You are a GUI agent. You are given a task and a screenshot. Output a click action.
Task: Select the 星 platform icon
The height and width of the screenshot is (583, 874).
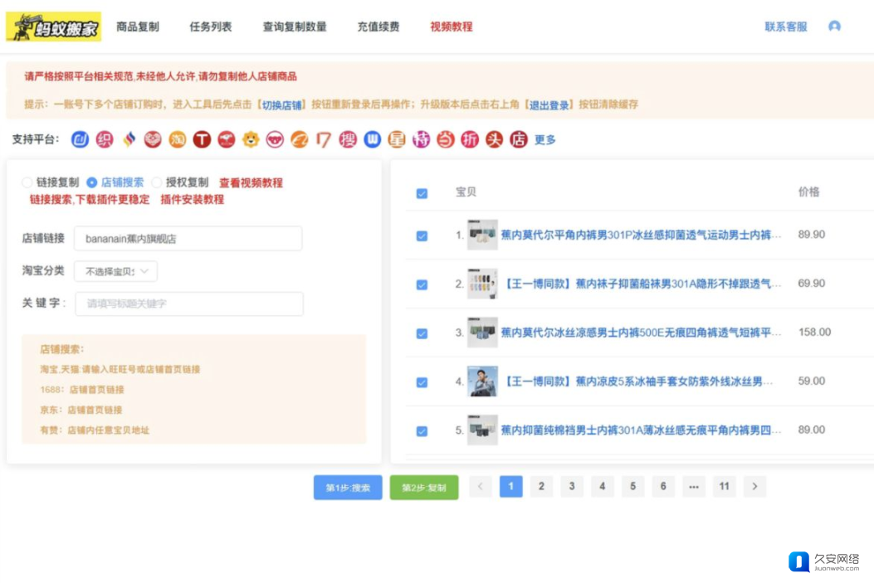pyautogui.click(x=397, y=139)
